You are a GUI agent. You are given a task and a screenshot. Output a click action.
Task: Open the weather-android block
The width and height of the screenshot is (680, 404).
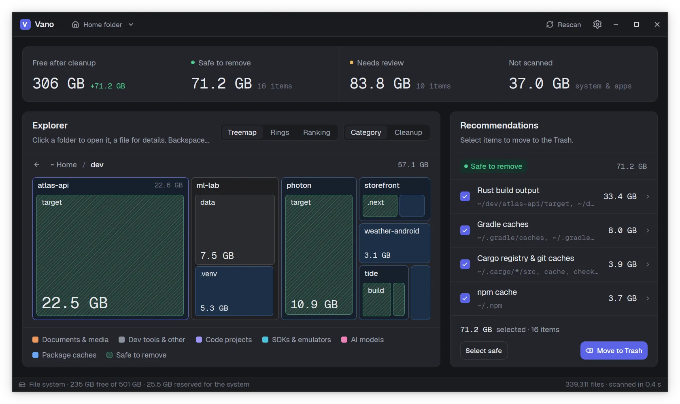pos(395,243)
